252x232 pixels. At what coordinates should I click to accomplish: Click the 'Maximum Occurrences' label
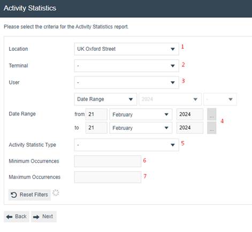(x=35, y=177)
